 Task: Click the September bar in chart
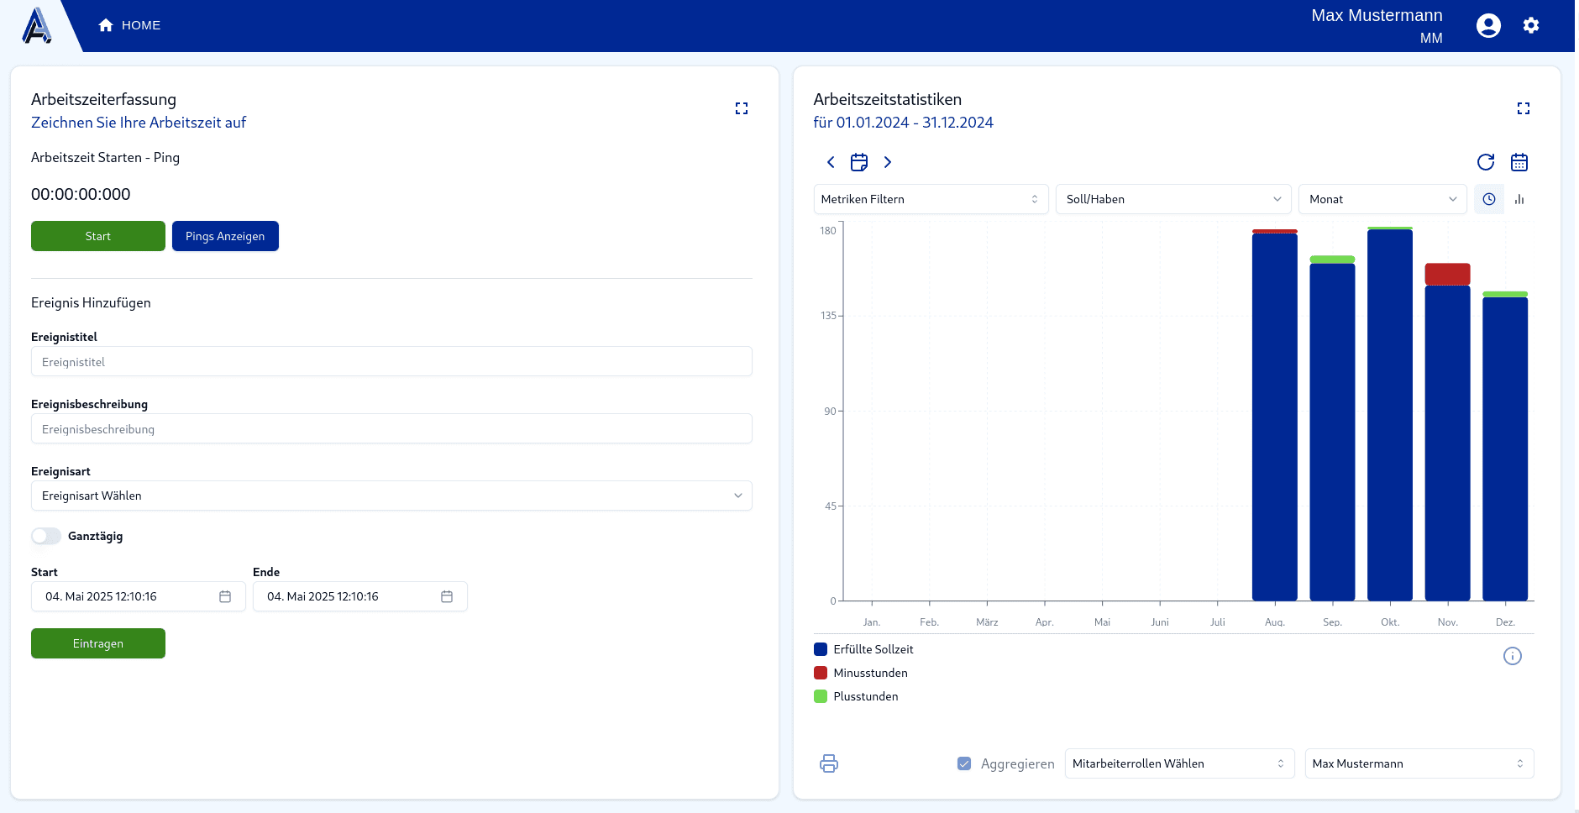coord(1332,428)
